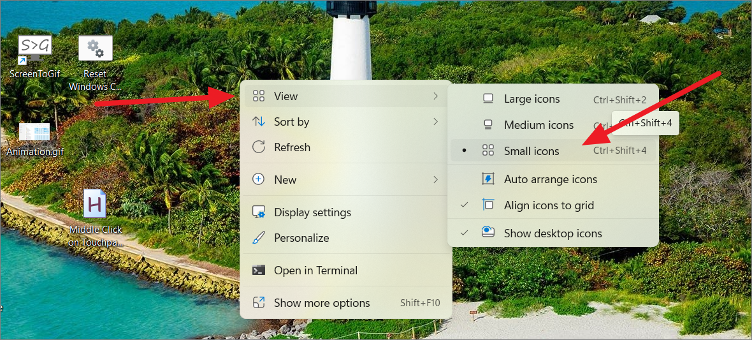Click the plus circle New icon
This screenshot has width=752, height=340.
click(x=259, y=180)
